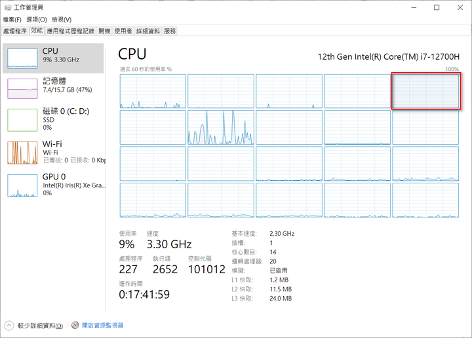Select the Wi-Fi network graph item
Screen dimensions: 472x338
pyautogui.click(x=53, y=153)
